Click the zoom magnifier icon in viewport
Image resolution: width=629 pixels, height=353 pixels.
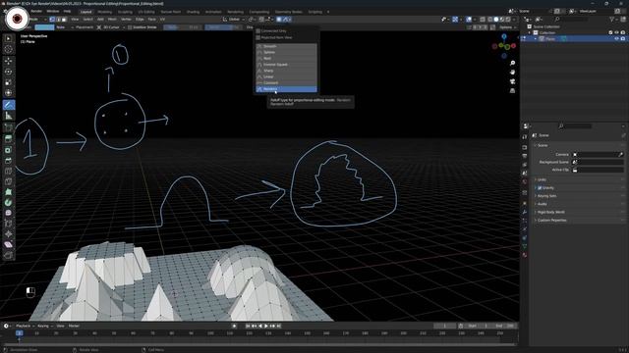tap(512, 63)
